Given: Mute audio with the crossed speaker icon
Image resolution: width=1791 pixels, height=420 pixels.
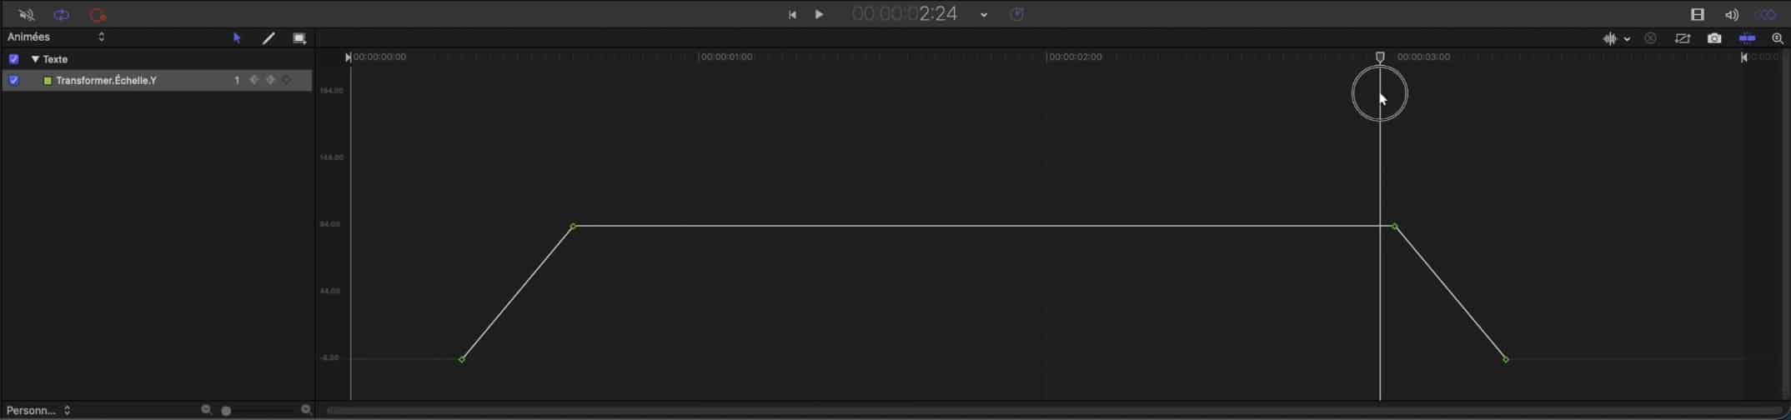Looking at the screenshot, I should (x=26, y=15).
